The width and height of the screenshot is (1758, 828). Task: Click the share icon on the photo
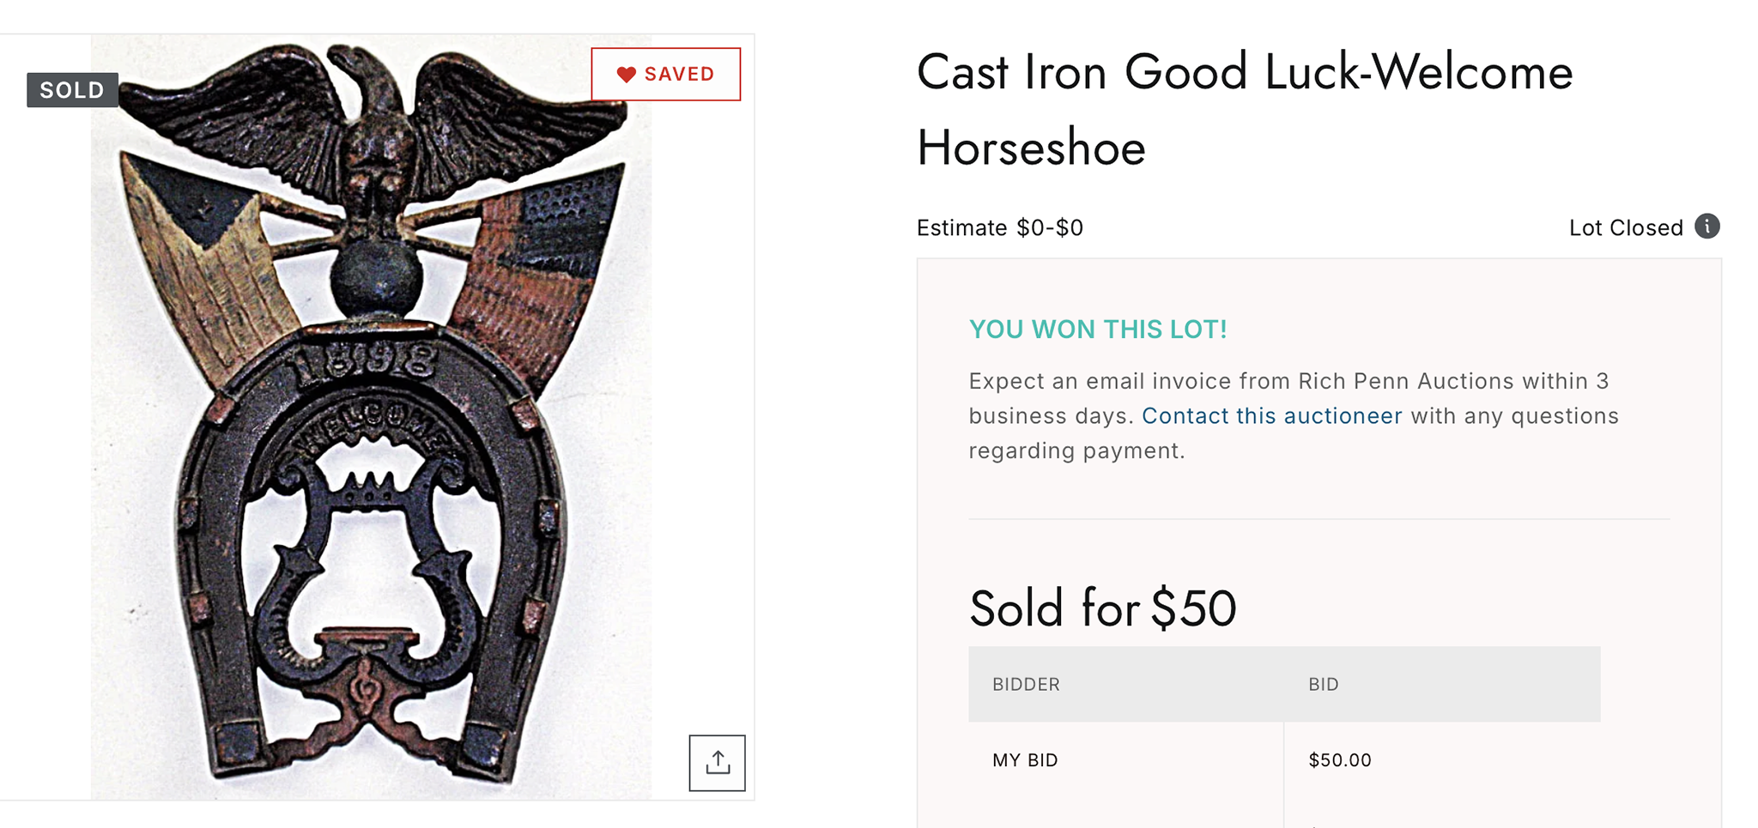pyautogui.click(x=717, y=762)
